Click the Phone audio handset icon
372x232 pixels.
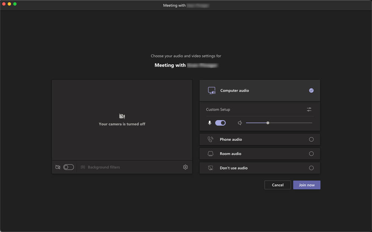click(210, 139)
